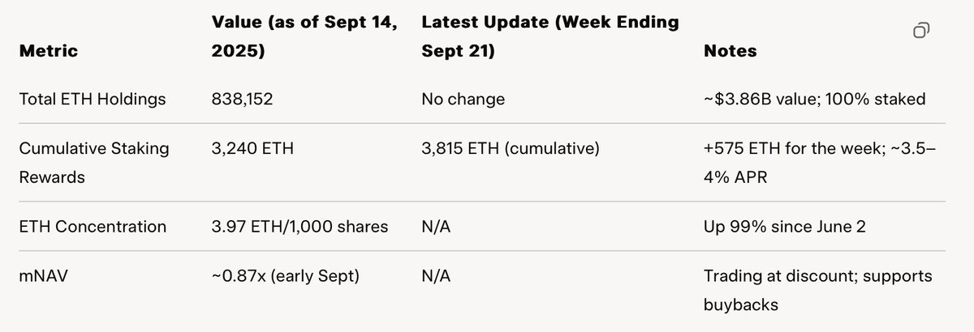The image size is (974, 332).
Task: Click the N/A cell in the mNAV row
Action: [x=436, y=276]
